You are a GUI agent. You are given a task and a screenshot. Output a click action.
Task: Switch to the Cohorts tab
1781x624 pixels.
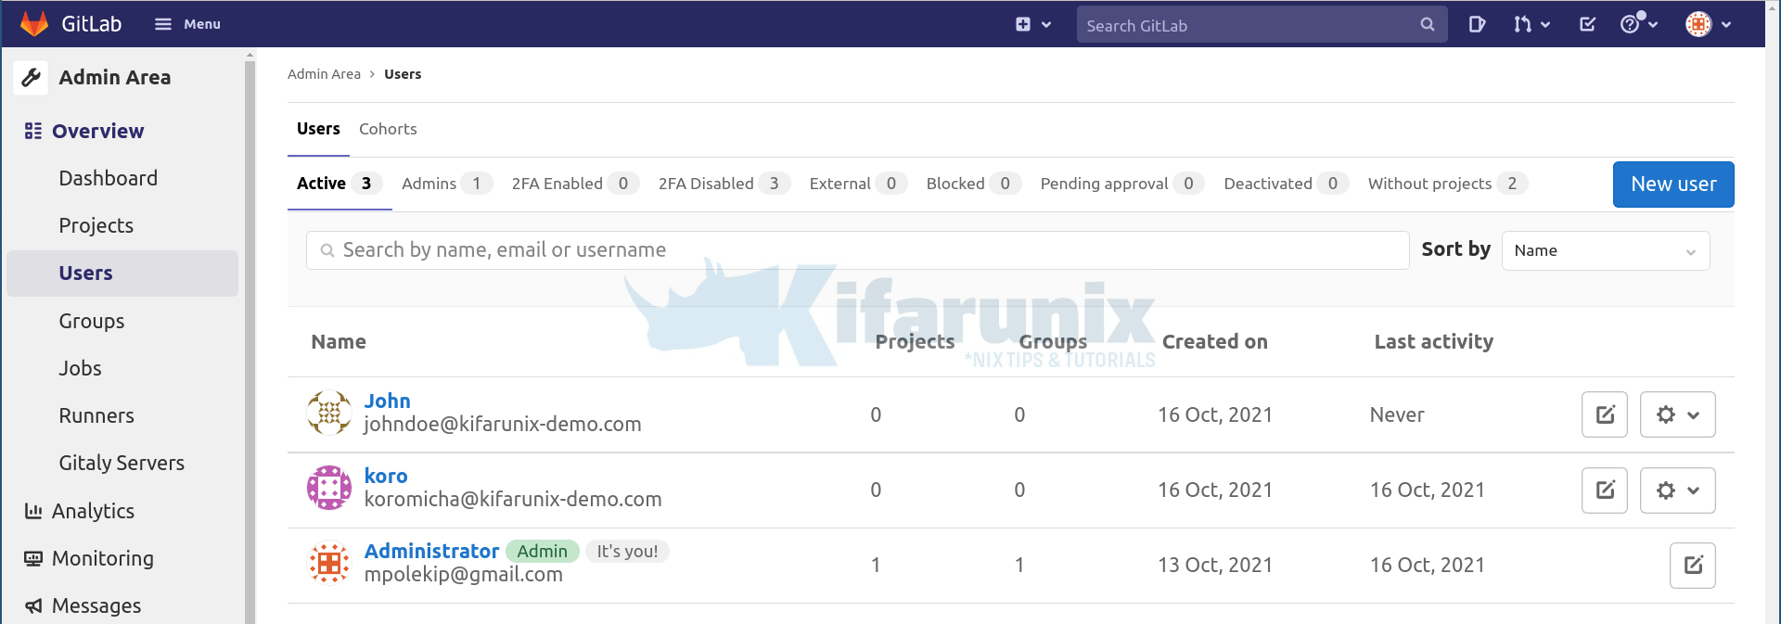(x=388, y=129)
